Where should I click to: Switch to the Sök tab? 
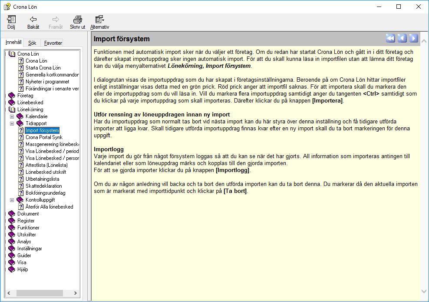click(32, 43)
